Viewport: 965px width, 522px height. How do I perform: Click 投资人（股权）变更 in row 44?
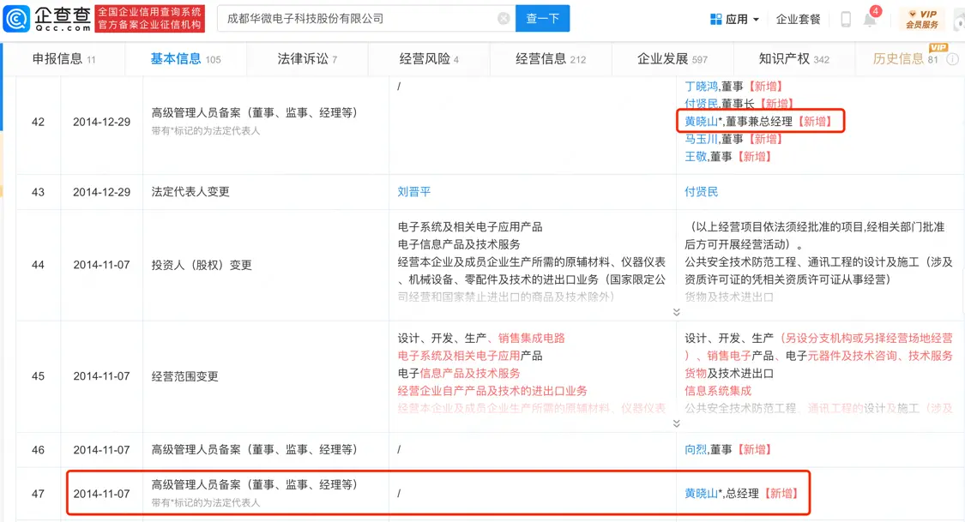tap(202, 265)
